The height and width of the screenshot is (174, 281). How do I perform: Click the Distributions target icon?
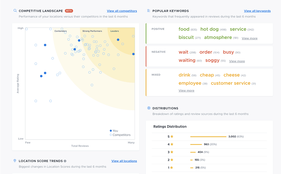point(149,108)
